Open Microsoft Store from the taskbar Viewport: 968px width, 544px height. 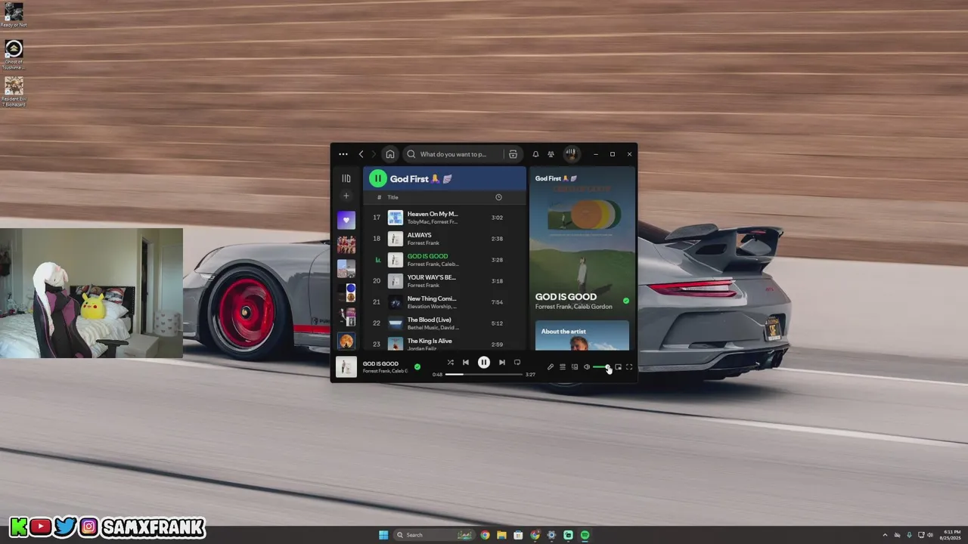pos(518,535)
